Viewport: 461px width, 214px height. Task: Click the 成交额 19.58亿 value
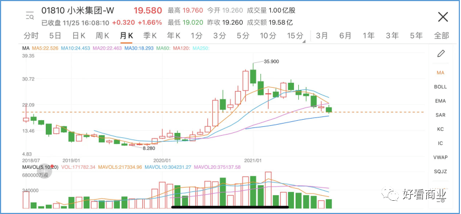(270, 23)
